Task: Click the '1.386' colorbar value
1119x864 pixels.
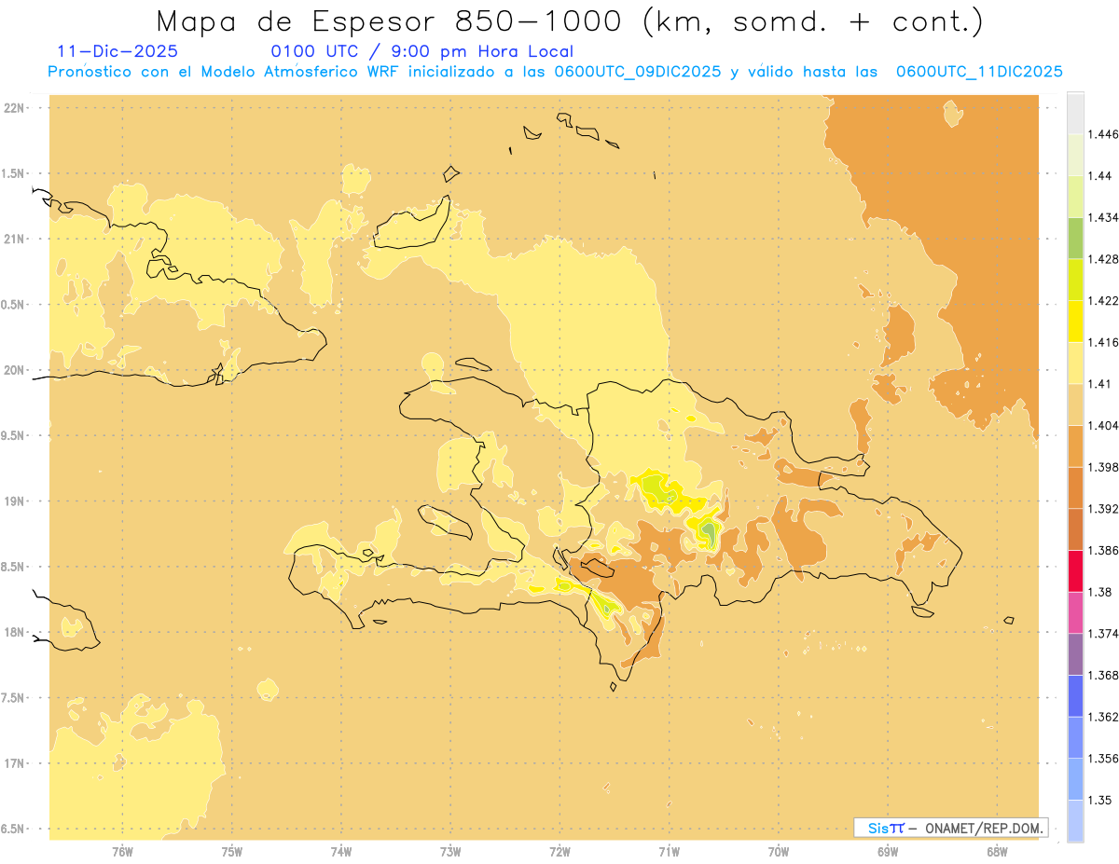Action: (x=1105, y=550)
